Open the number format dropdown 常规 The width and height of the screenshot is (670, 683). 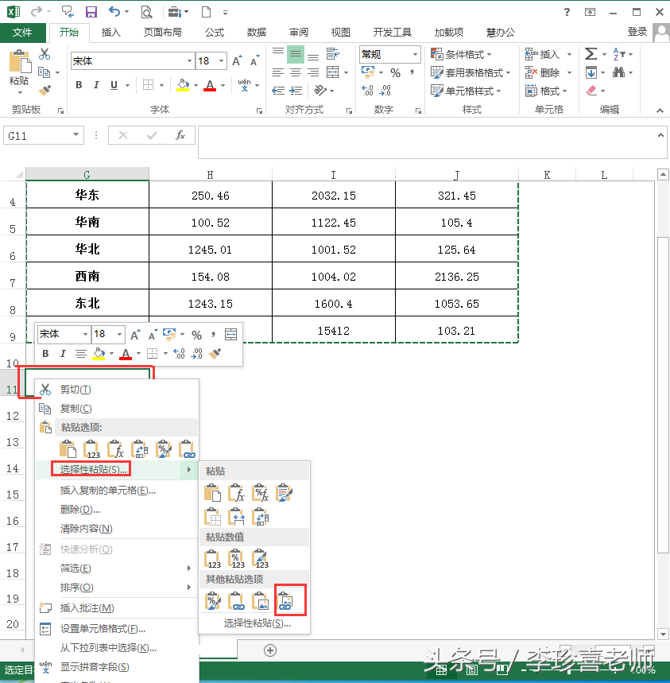[415, 54]
